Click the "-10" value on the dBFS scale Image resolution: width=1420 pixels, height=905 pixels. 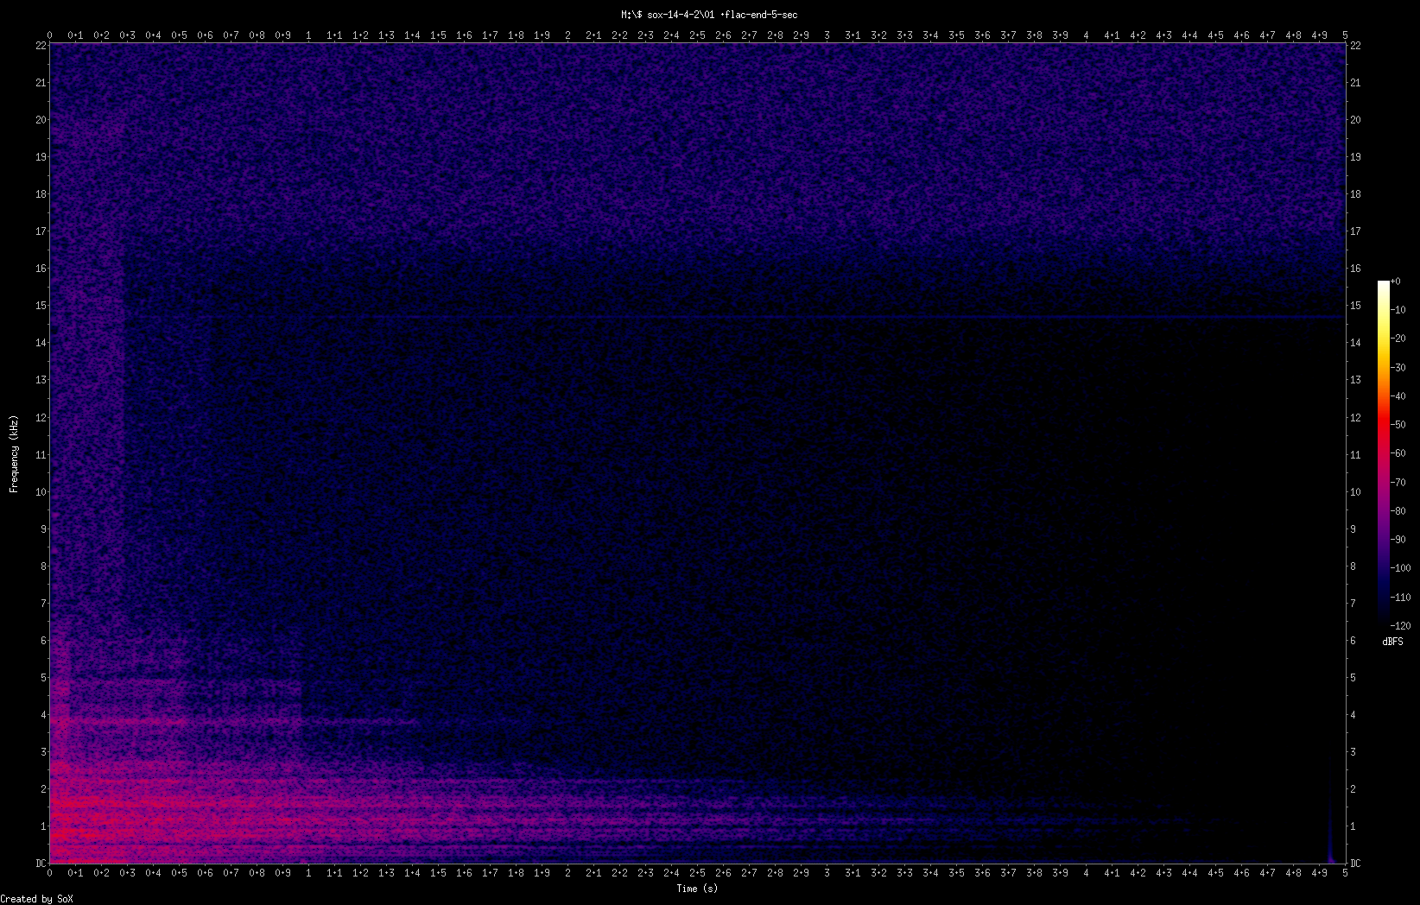(x=1398, y=310)
